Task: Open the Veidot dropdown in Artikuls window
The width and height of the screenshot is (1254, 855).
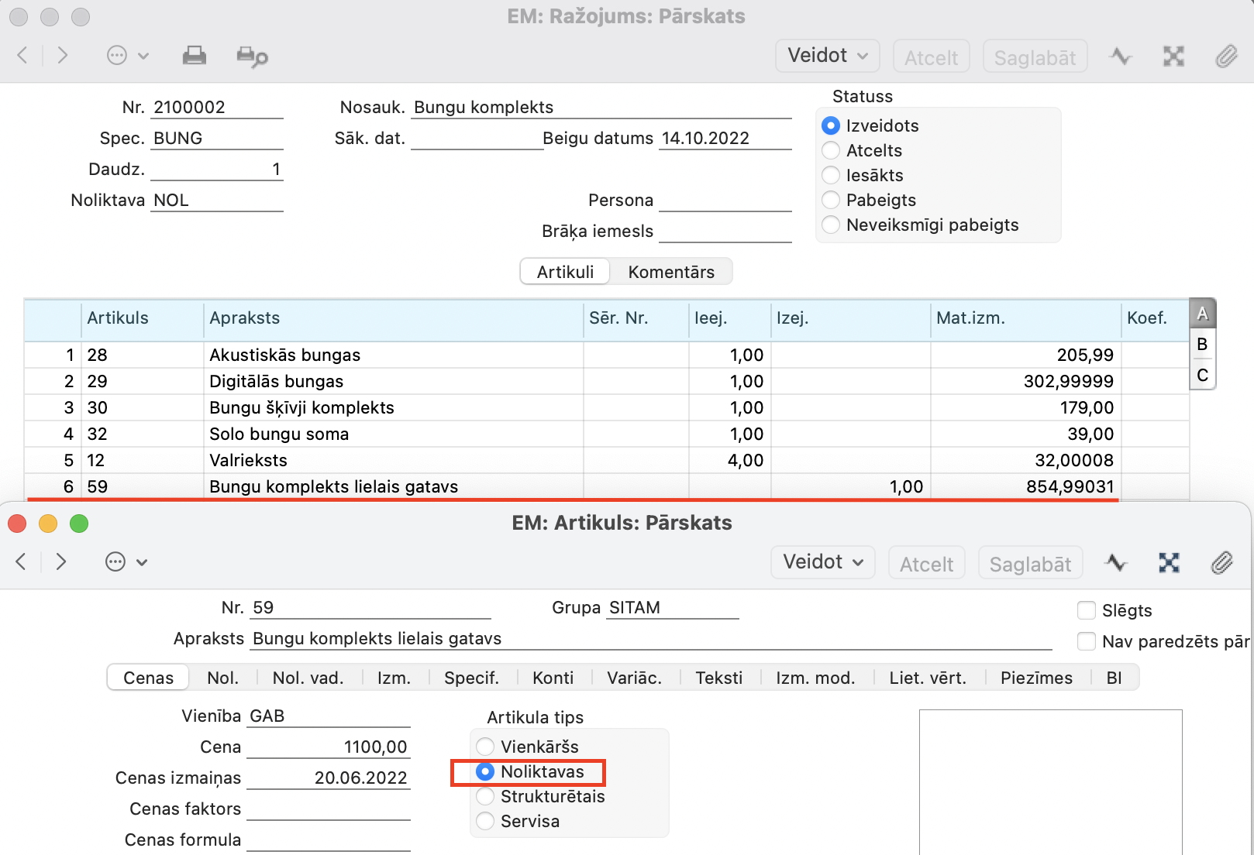Action: click(x=822, y=562)
